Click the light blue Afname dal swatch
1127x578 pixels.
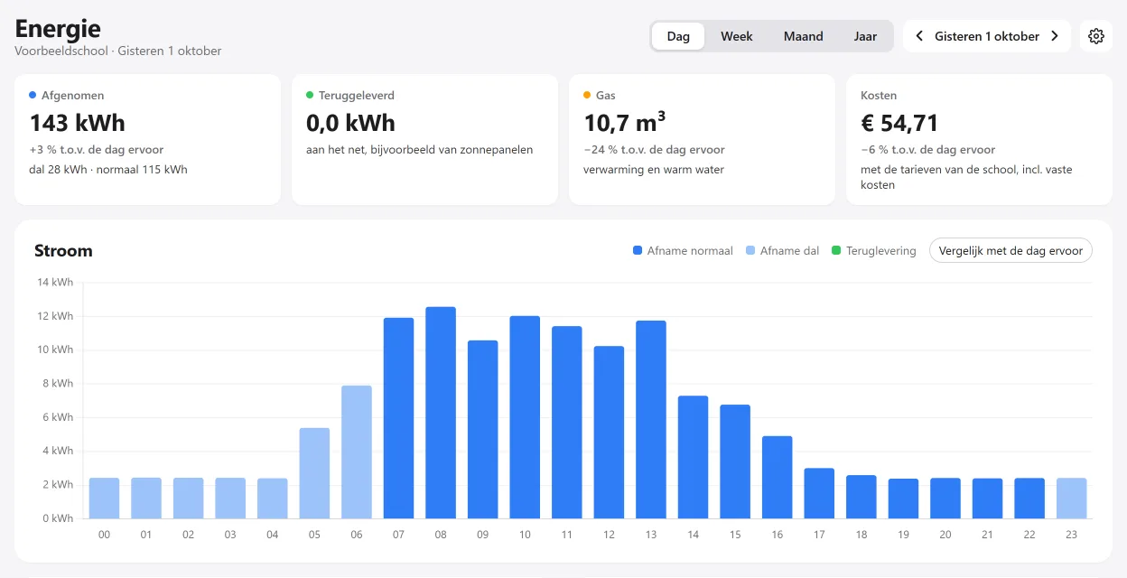tap(750, 250)
